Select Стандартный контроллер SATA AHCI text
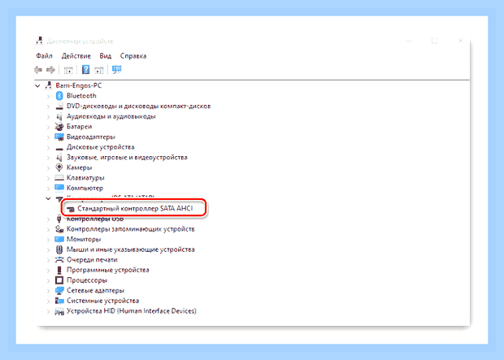This screenshot has height=360, width=504. (135, 209)
